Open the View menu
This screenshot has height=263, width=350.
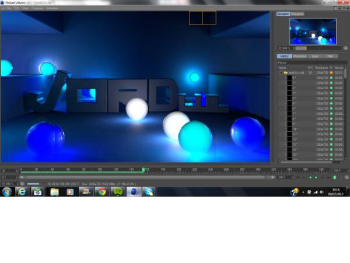pos(25,8)
